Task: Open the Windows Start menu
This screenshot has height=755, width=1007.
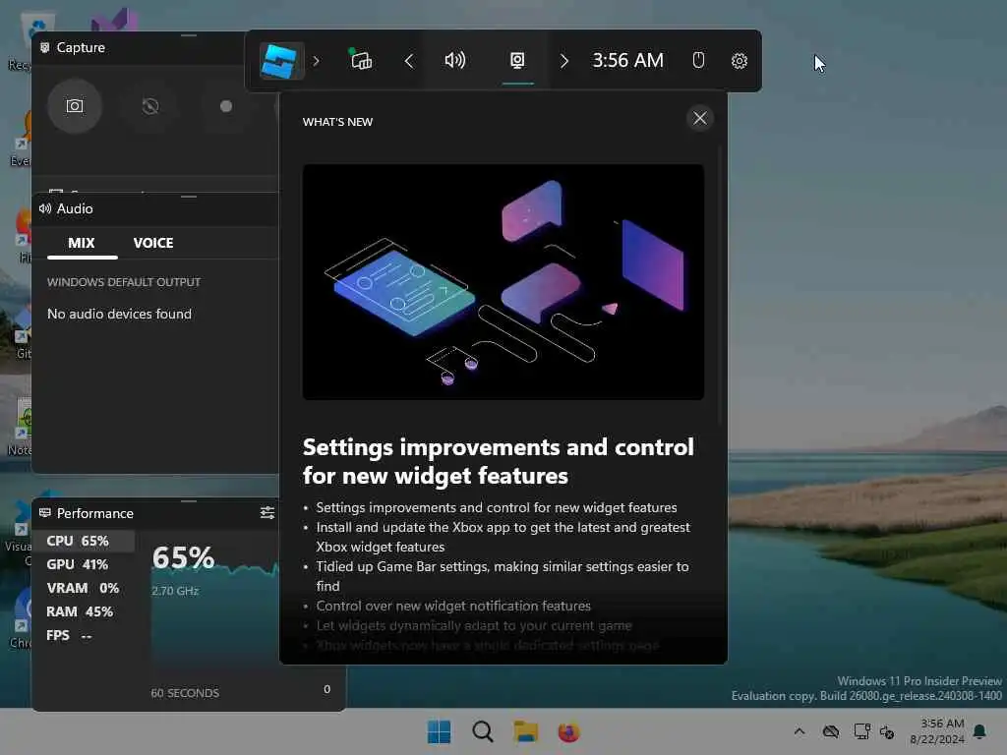Action: coord(440,731)
